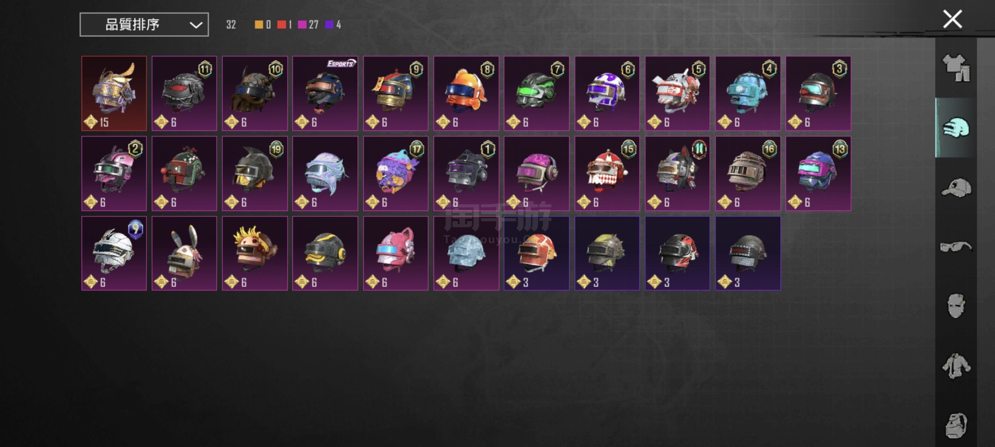Viewport: 995px width, 447px height.
Task: Filter by the orange quality swatch
Action: [258, 24]
